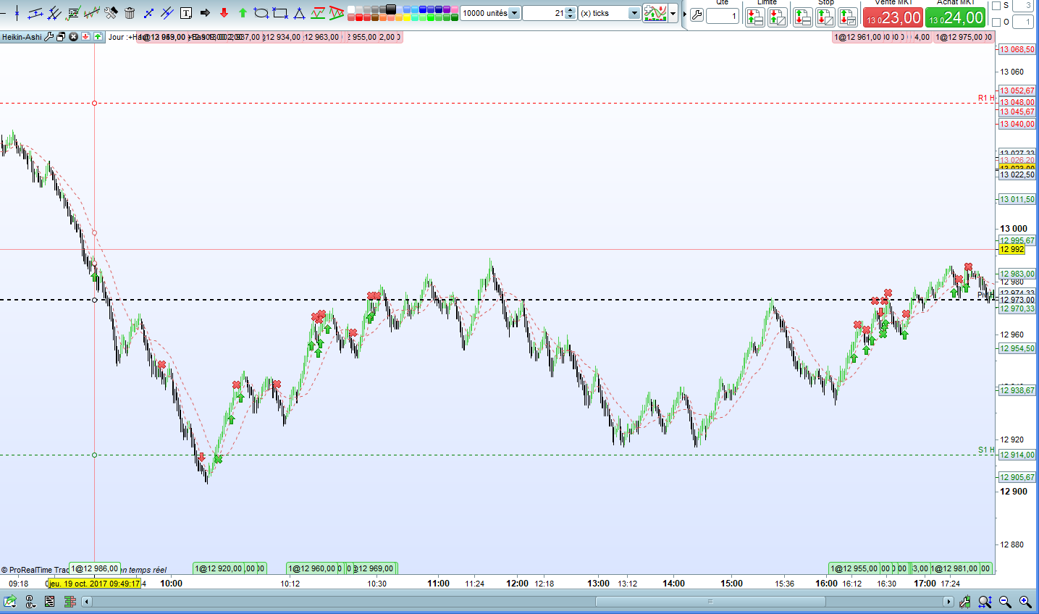Viewport: 1039px width, 614px height.
Task: Click the O value input field
Action: click(1022, 22)
